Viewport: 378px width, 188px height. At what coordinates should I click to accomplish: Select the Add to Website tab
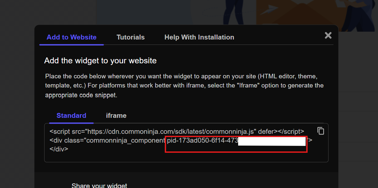tap(72, 37)
